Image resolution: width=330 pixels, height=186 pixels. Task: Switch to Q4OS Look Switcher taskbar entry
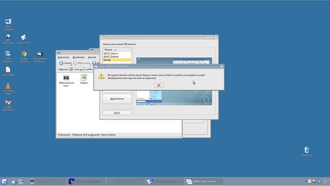click(x=204, y=181)
